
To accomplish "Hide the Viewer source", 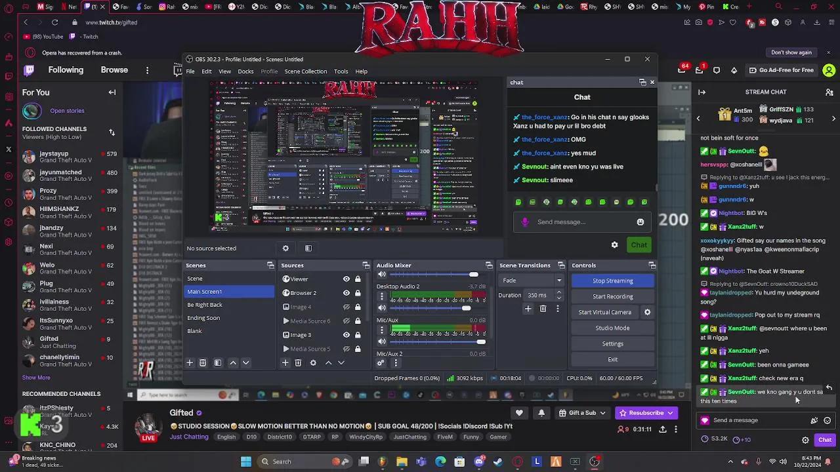I will [x=346, y=279].
